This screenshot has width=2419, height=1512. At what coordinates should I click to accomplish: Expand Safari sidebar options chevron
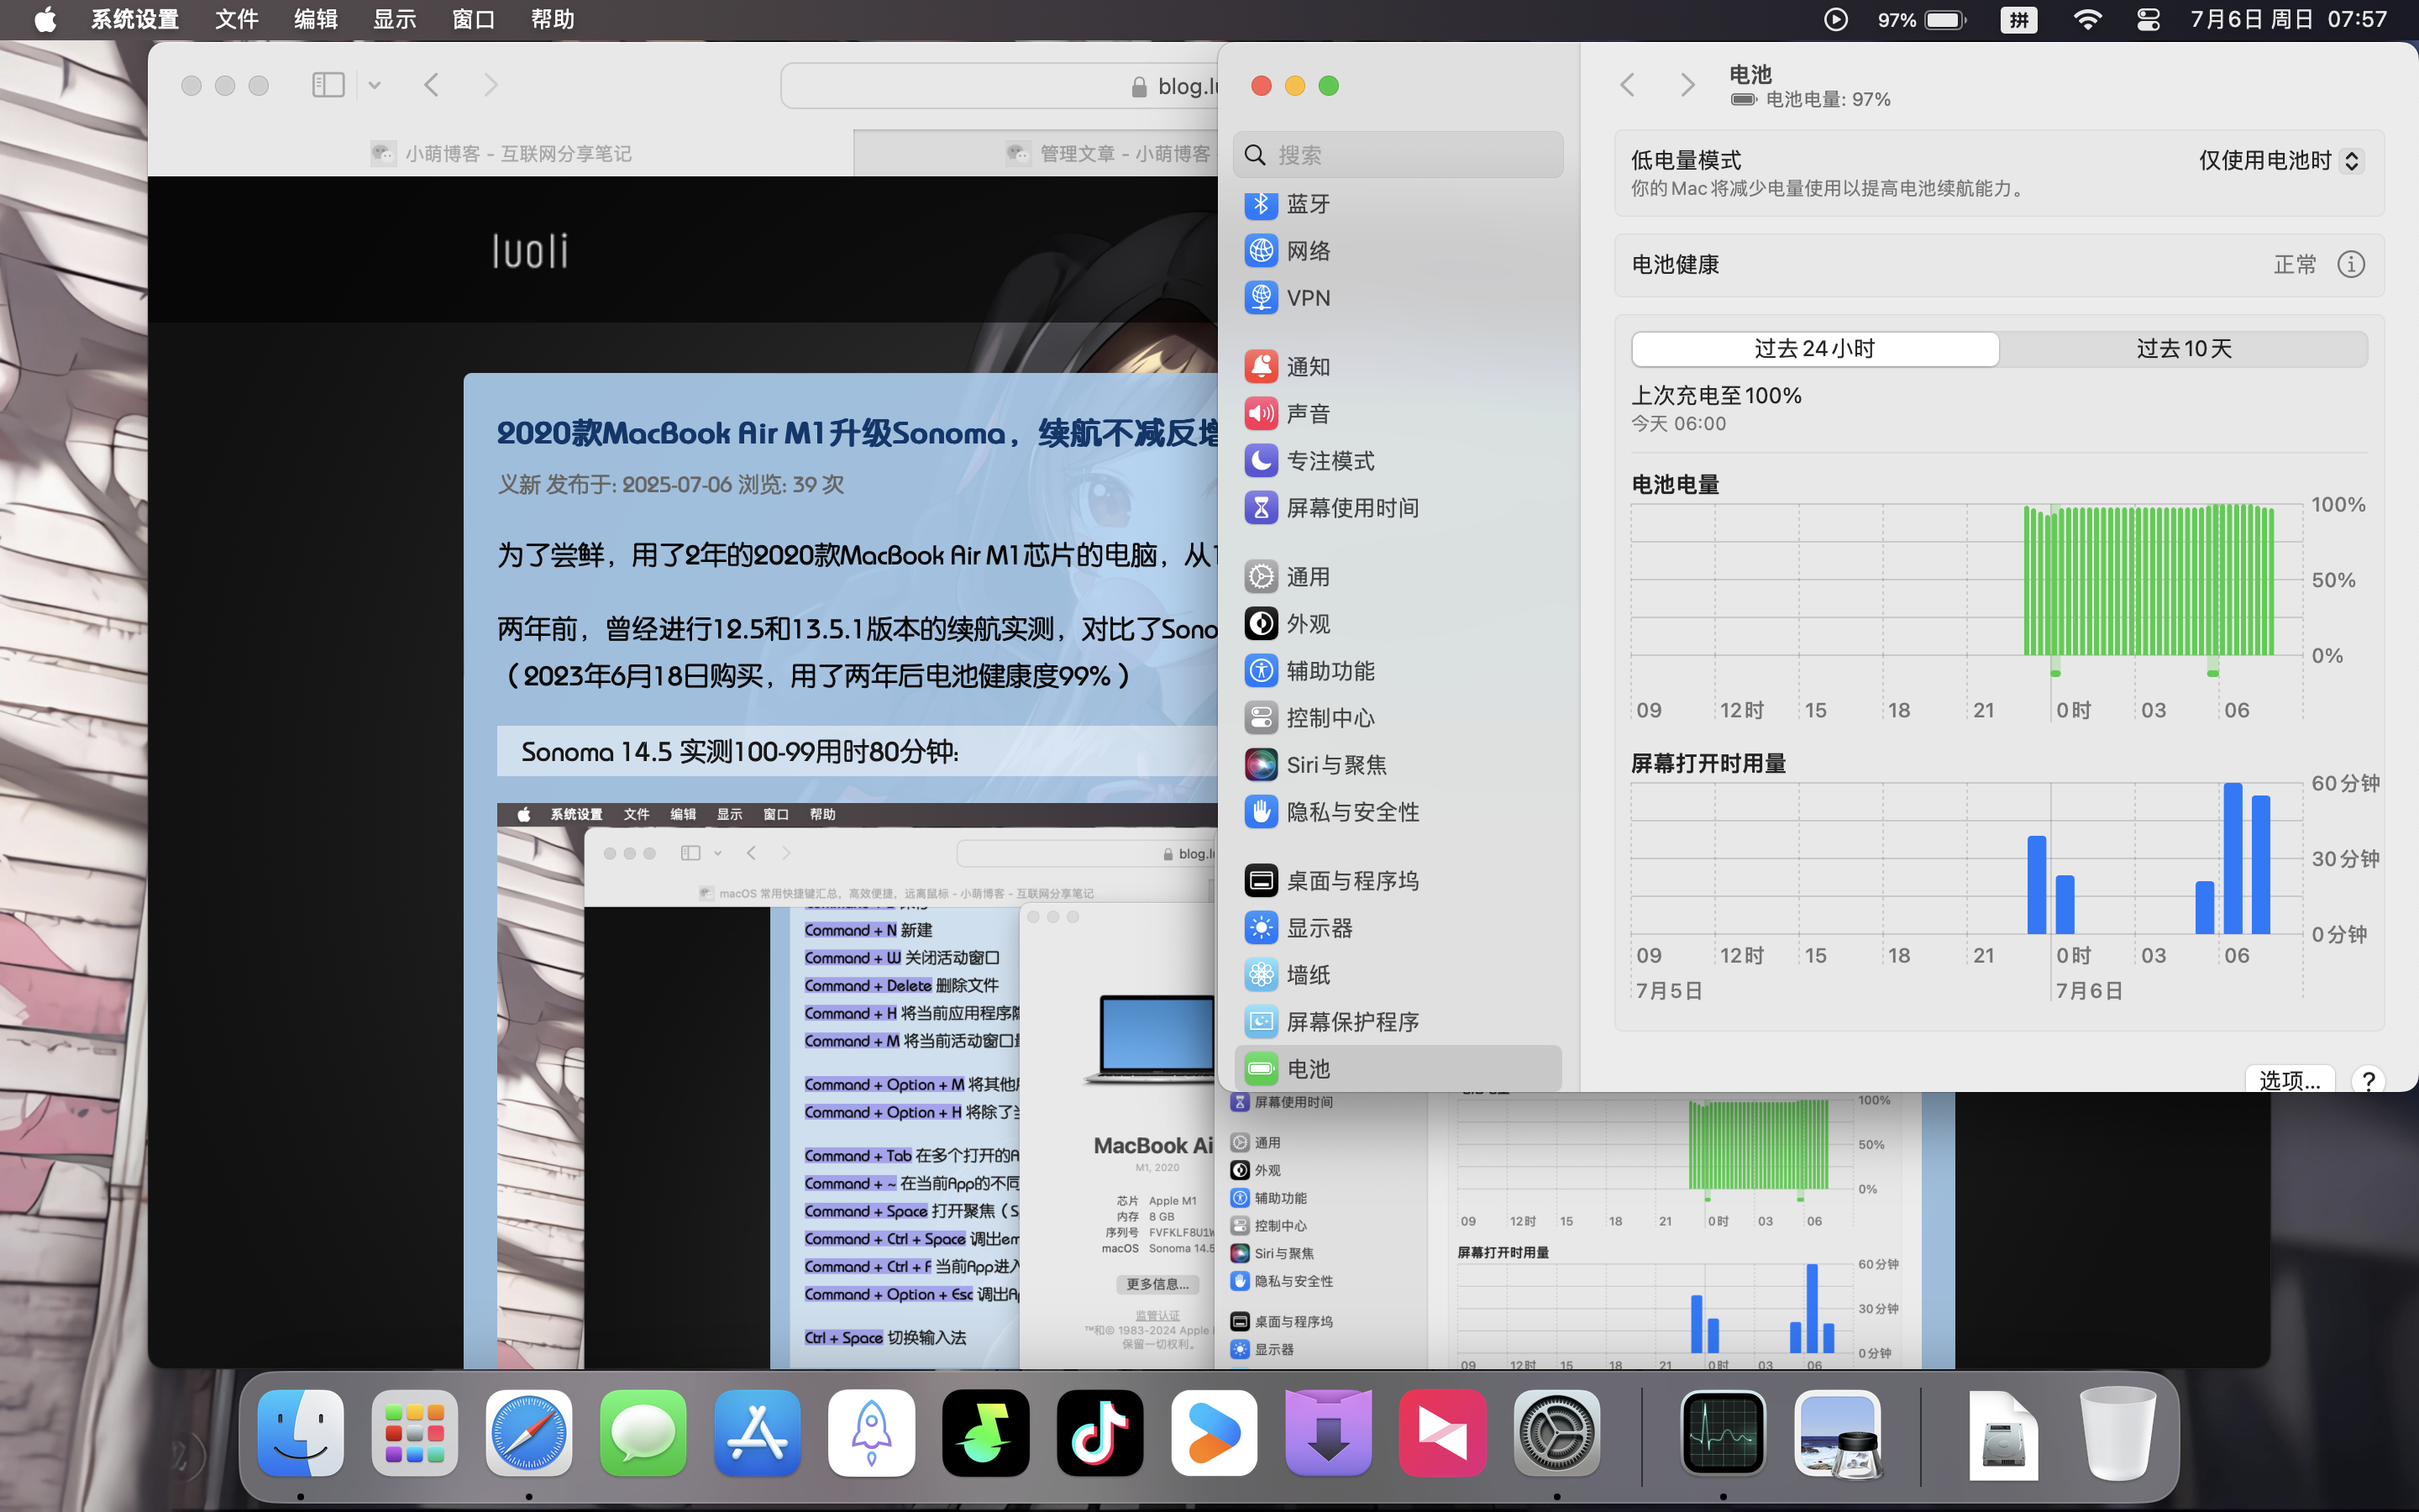coord(375,85)
